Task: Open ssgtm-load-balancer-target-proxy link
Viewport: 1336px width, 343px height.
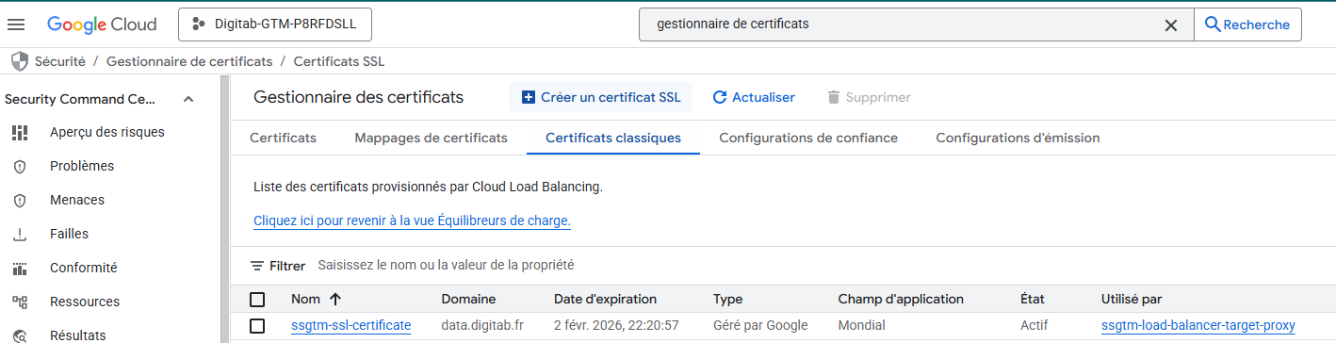Action: point(1198,325)
